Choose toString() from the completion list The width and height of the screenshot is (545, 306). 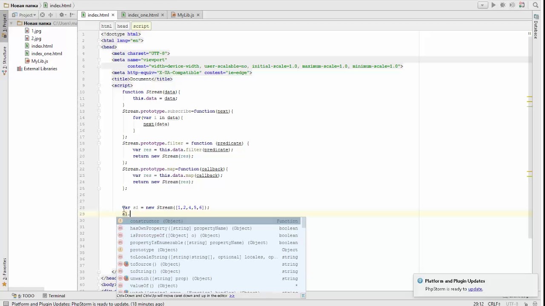click(x=209, y=272)
